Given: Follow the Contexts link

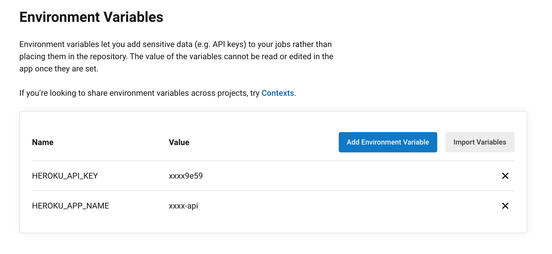Looking at the screenshot, I should click(x=278, y=93).
